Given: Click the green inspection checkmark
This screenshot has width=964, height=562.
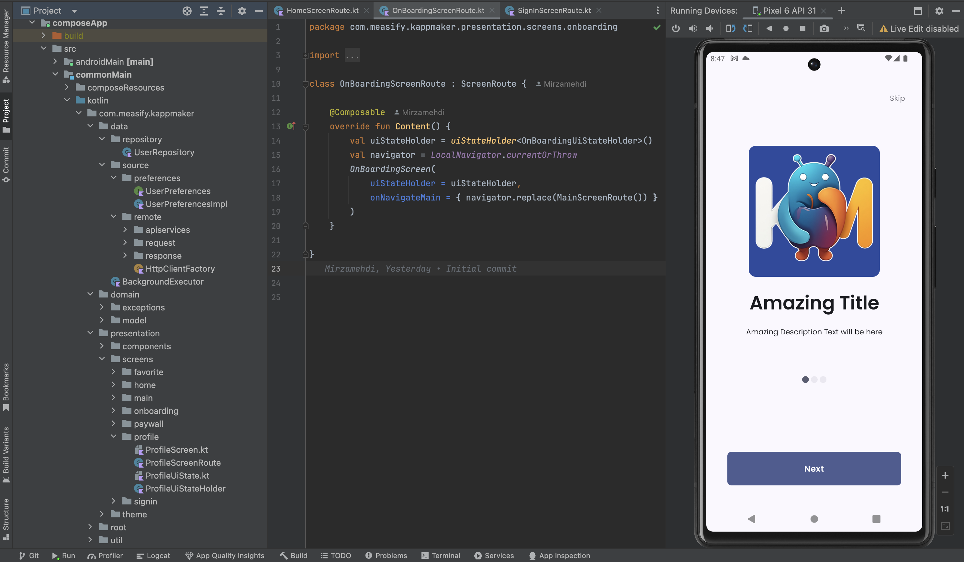Looking at the screenshot, I should tap(657, 27).
